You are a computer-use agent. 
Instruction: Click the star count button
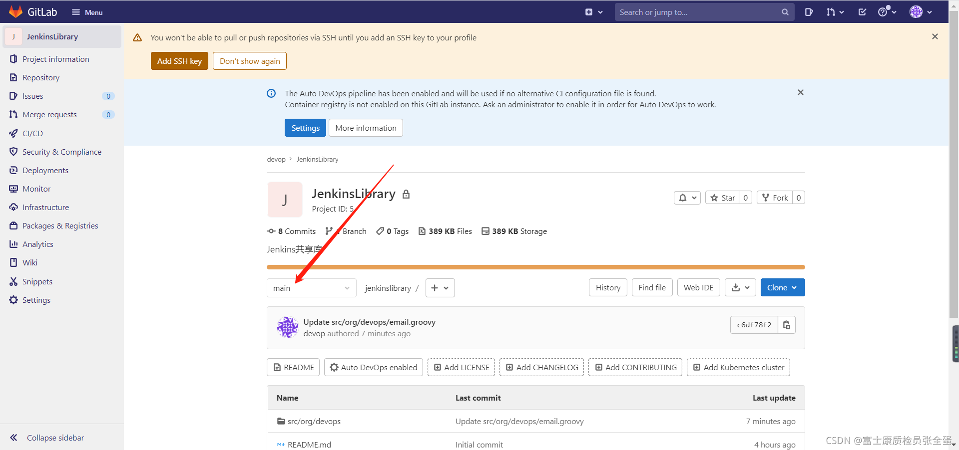(x=746, y=198)
